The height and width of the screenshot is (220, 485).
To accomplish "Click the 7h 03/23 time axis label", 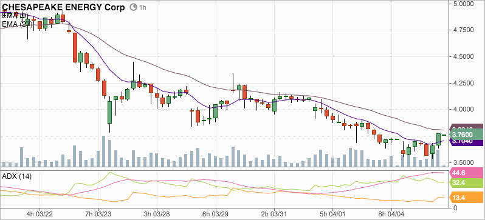I will 98,214.
